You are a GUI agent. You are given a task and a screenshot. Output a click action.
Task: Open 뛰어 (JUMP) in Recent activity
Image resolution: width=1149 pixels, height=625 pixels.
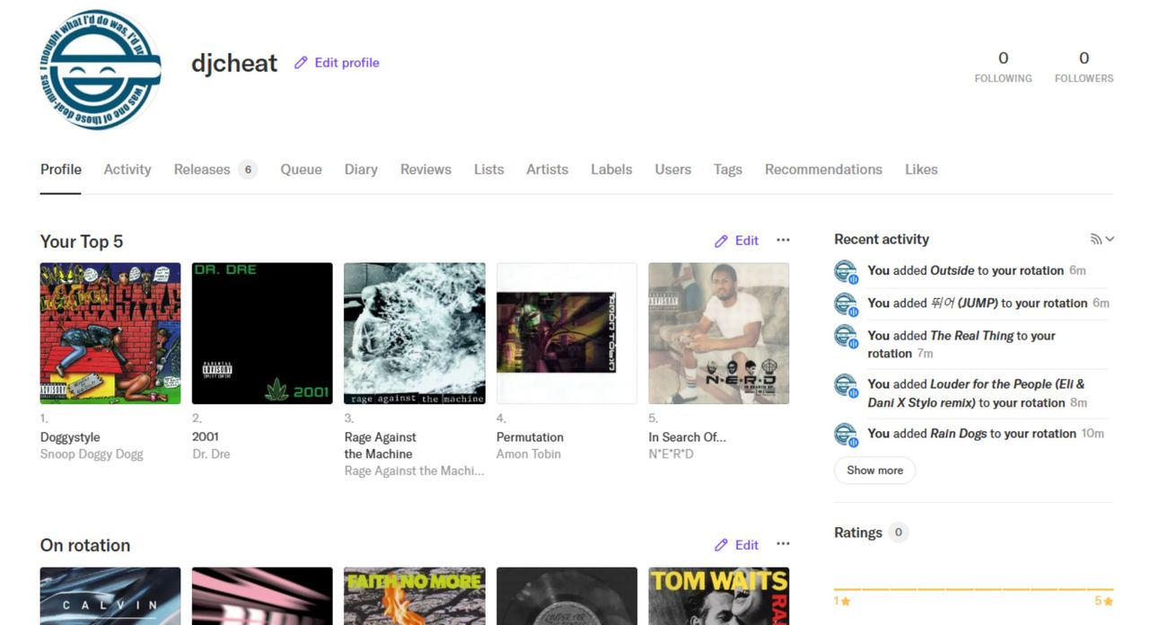pyautogui.click(x=964, y=304)
